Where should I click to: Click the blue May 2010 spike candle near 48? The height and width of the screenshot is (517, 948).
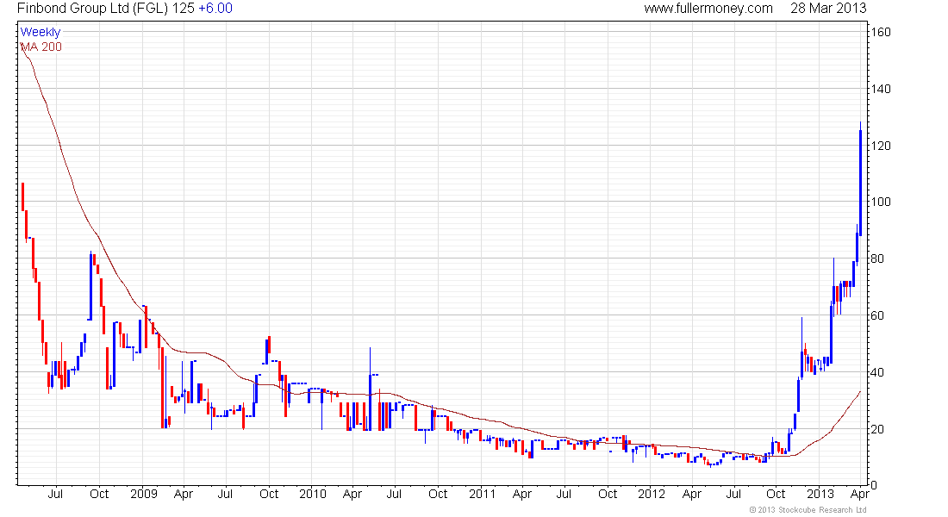[370, 389]
